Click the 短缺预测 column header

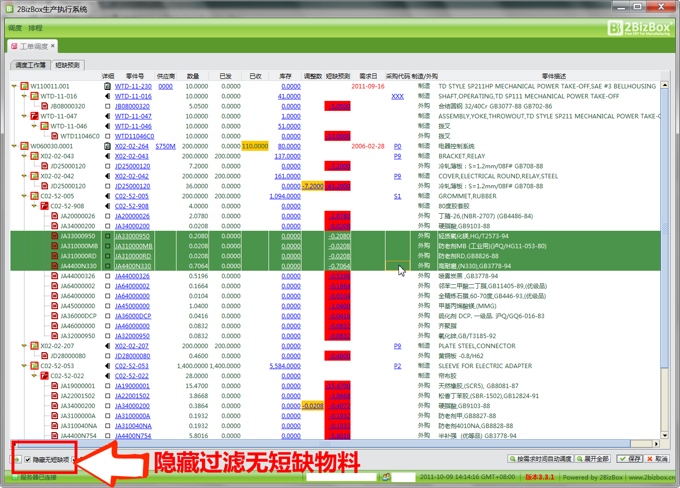tap(337, 76)
